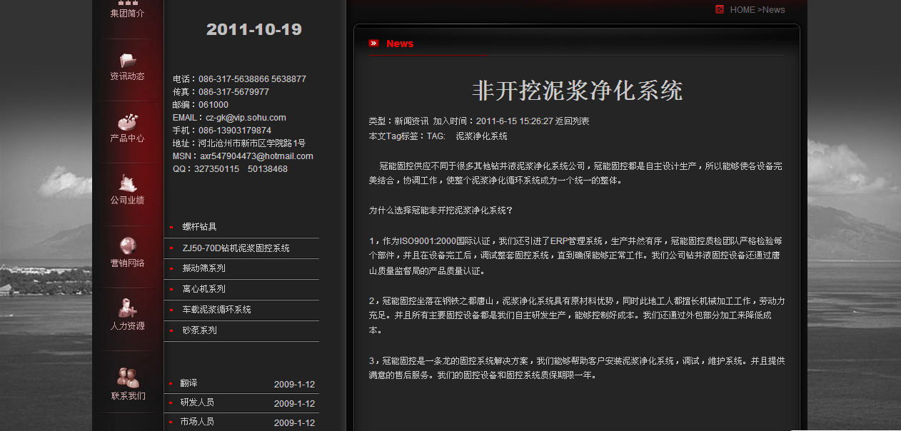Viewport: 901px width, 431px height.
Task: Click the 人力资源 person icon
Action: click(x=128, y=308)
